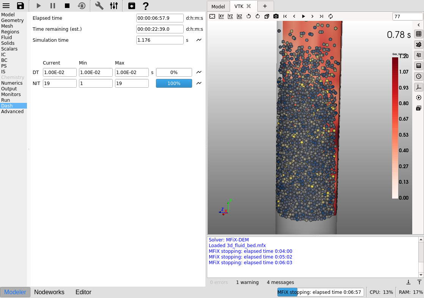Toggle the plot for Simulation time
Screen dimensions: 424x298
coord(199,40)
